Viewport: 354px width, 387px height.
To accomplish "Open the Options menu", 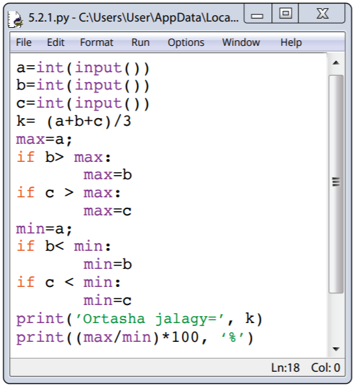I will pyautogui.click(x=186, y=42).
